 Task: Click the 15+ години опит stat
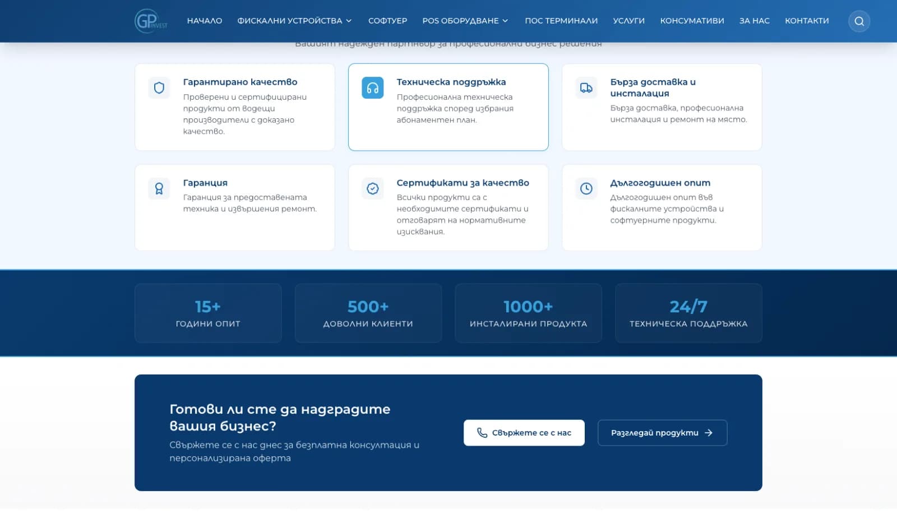[208, 313]
